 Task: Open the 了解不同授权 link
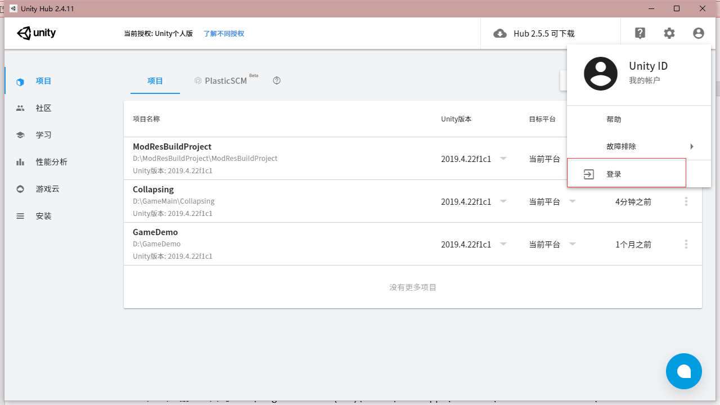tap(224, 34)
